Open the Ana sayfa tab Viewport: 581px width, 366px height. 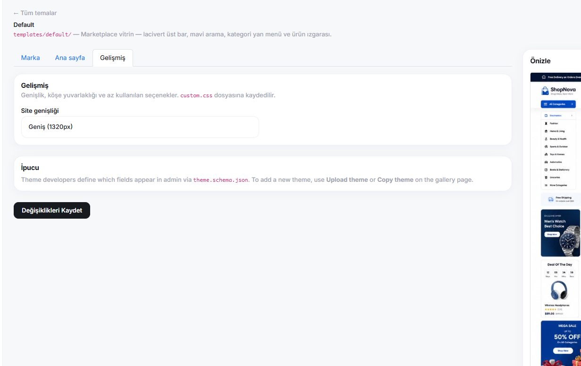tap(70, 58)
